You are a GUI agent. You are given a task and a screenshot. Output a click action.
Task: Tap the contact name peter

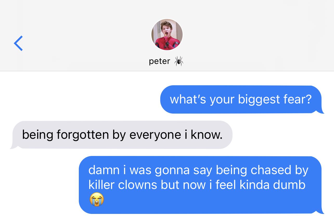point(159,61)
